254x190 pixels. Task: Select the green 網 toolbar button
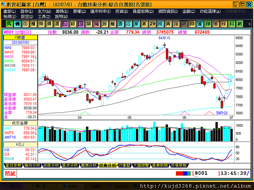240,24
